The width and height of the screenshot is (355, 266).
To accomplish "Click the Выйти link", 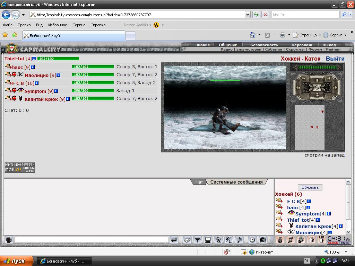I will click(x=335, y=59).
